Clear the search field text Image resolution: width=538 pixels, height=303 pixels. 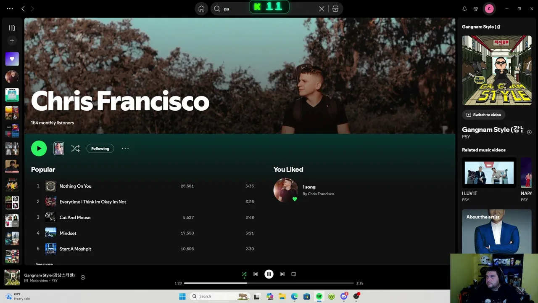(322, 9)
